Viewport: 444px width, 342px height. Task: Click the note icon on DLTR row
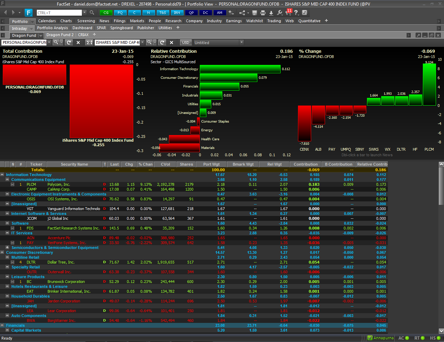click(x=12, y=262)
